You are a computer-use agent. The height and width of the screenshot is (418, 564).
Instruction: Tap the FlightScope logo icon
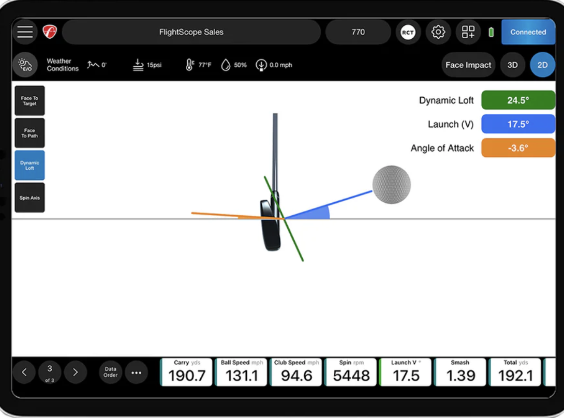pos(50,32)
